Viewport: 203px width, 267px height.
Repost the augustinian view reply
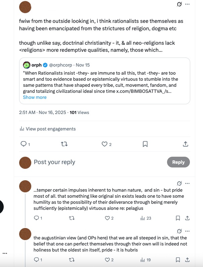coord(71,260)
